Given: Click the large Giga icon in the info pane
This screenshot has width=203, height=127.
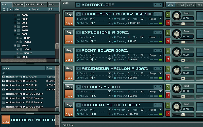Looking at the screenshot, I should [x=6, y=120].
